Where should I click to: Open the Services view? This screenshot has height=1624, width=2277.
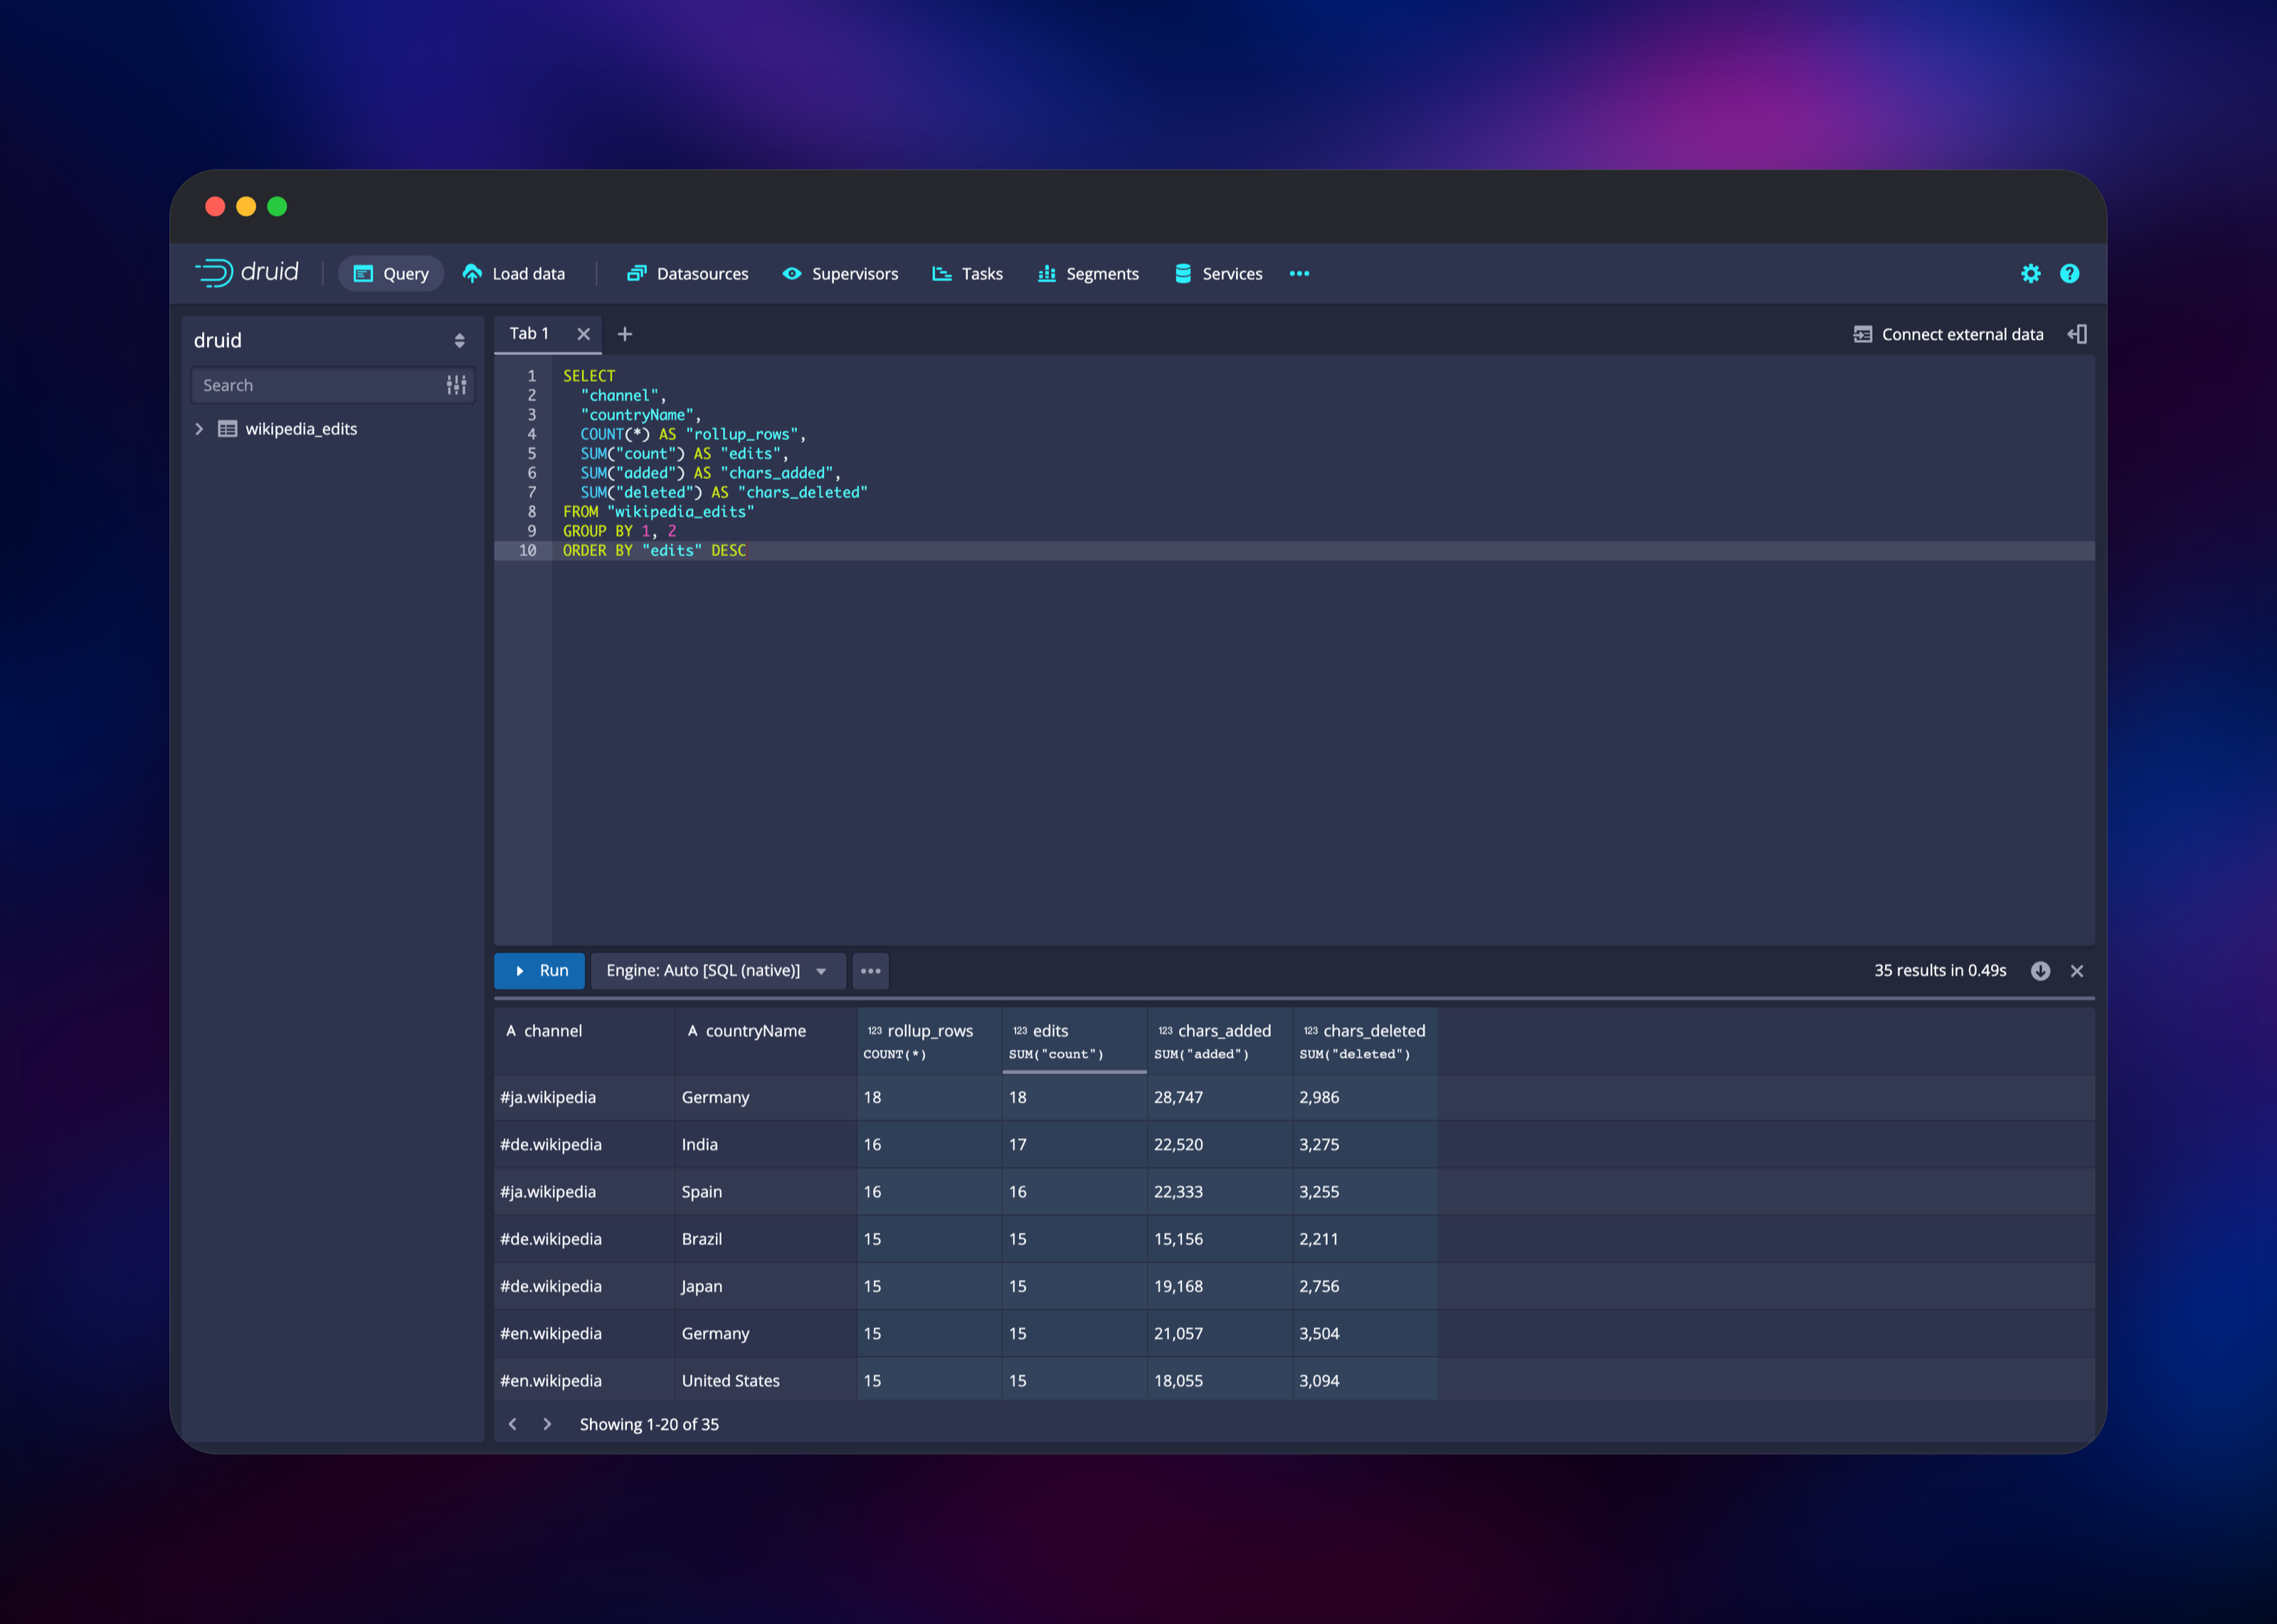(1218, 274)
